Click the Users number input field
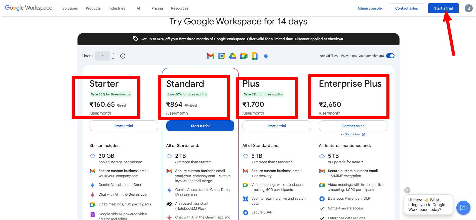 103,56
